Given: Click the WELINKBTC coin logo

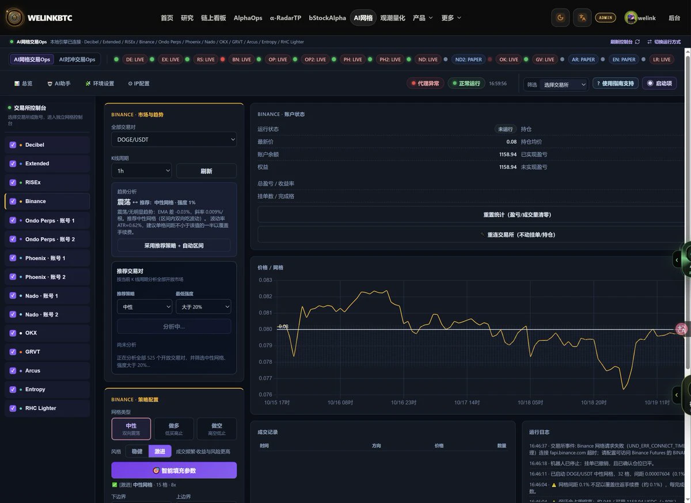Looking at the screenshot, I should point(15,18).
